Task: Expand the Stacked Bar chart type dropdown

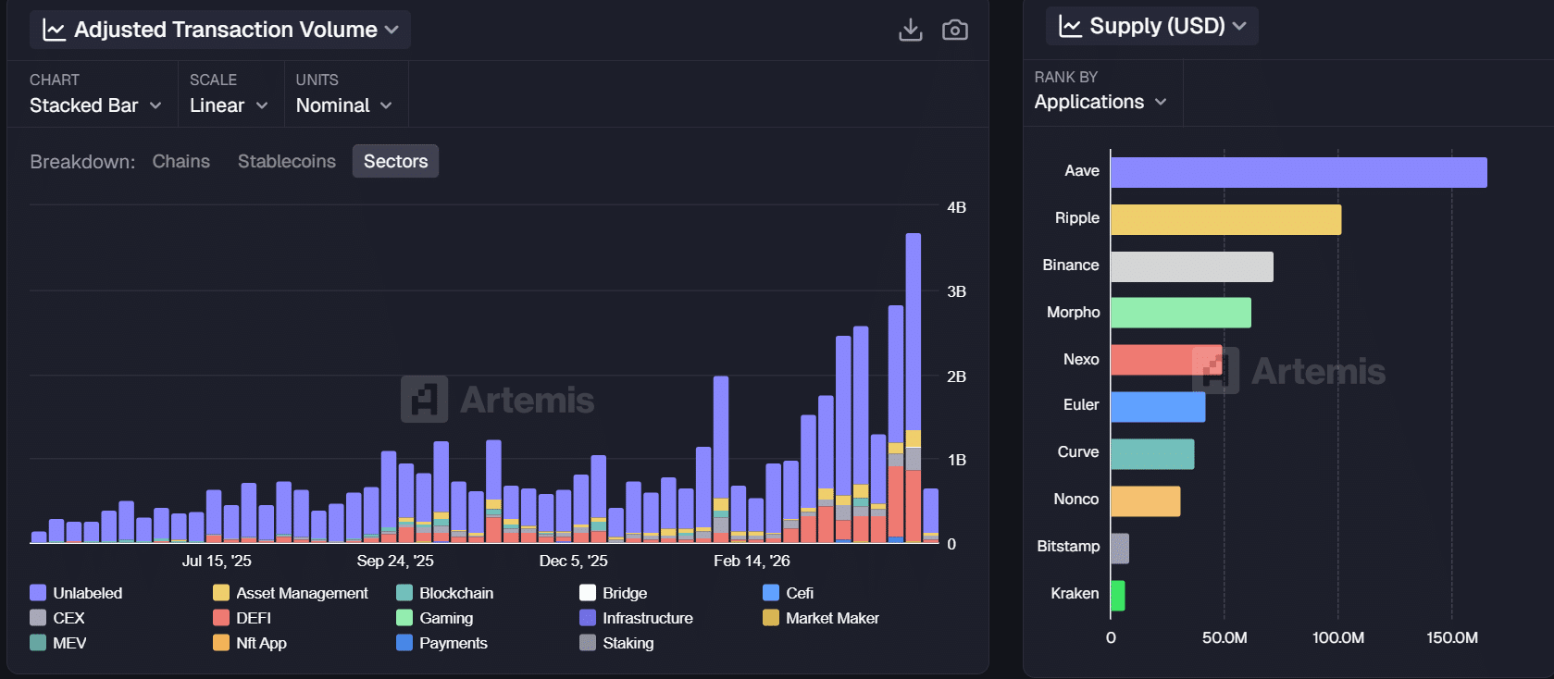Action: pyautogui.click(x=95, y=105)
